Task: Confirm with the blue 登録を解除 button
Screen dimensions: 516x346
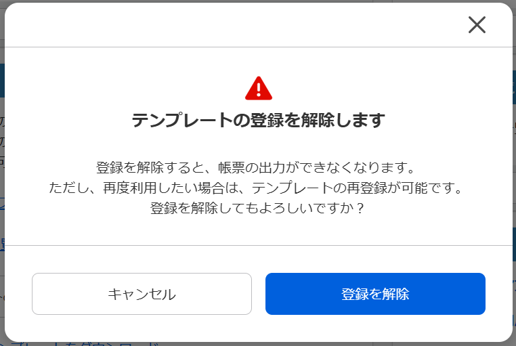Action: [375, 294]
